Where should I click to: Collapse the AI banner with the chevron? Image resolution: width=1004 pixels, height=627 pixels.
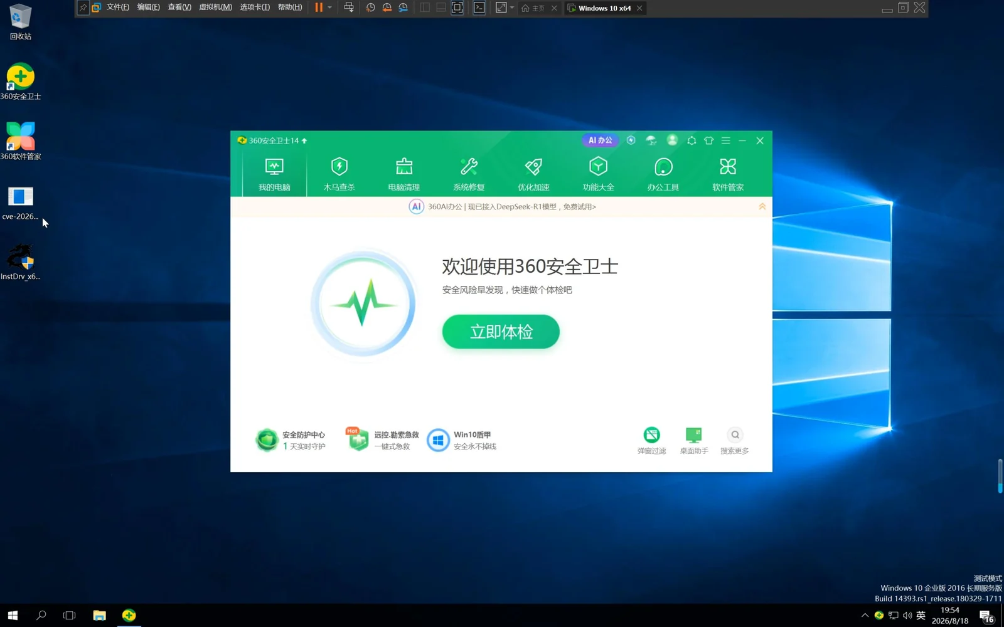pos(762,206)
